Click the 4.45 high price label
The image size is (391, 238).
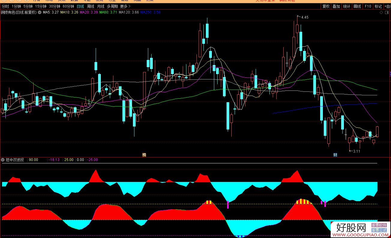click(x=305, y=17)
